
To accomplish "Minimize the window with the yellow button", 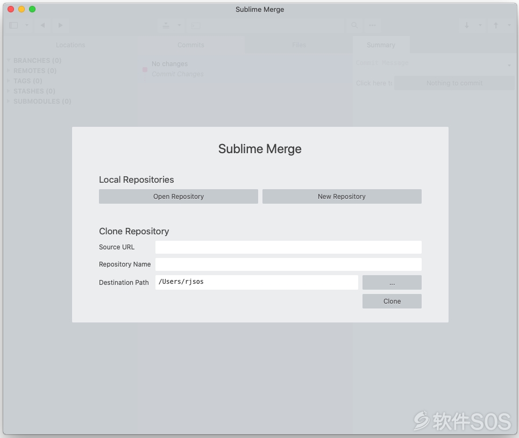I will point(22,9).
